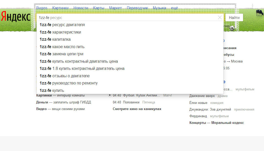Go to the Новости tab
Viewport: 264px width, 151px height.
pos(81,8)
